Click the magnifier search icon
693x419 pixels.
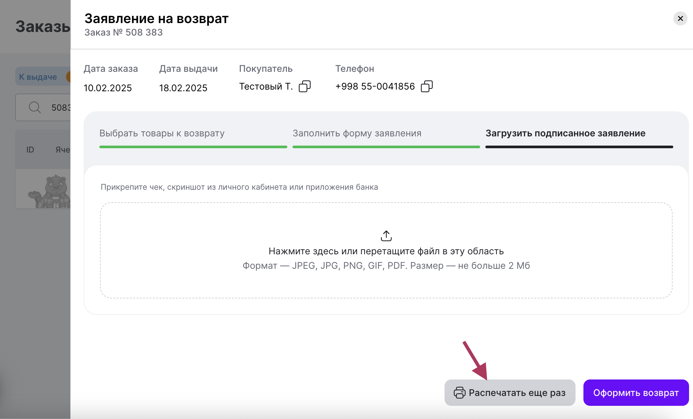35,107
